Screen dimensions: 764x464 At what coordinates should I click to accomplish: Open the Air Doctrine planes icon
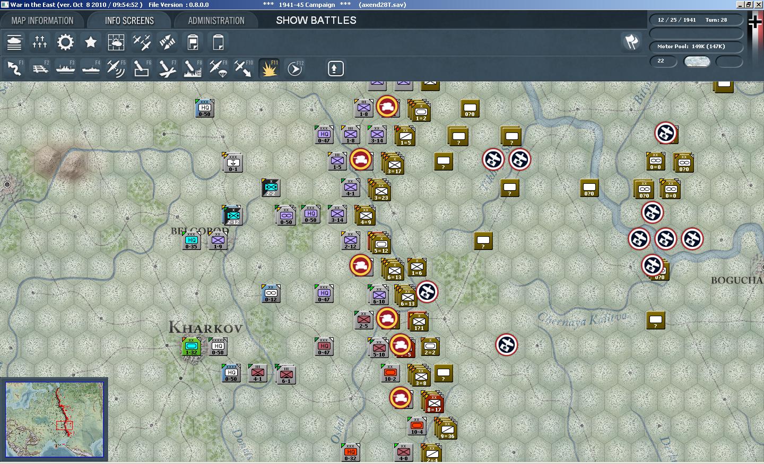click(x=142, y=42)
